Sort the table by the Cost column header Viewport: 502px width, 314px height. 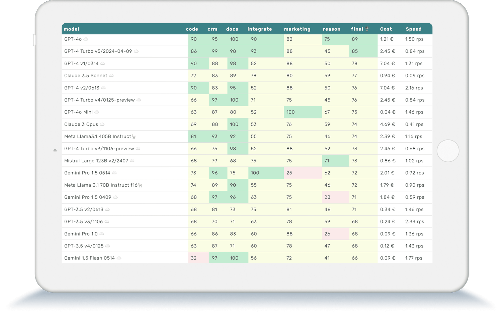pyautogui.click(x=386, y=29)
